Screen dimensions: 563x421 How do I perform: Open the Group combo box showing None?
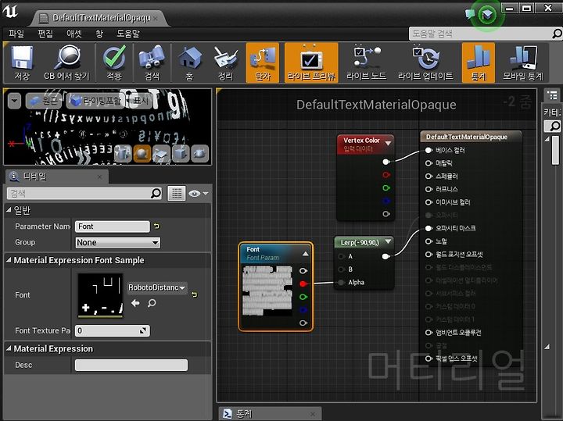(118, 243)
